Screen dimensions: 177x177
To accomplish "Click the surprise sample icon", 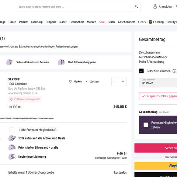I will [x=62, y=62].
